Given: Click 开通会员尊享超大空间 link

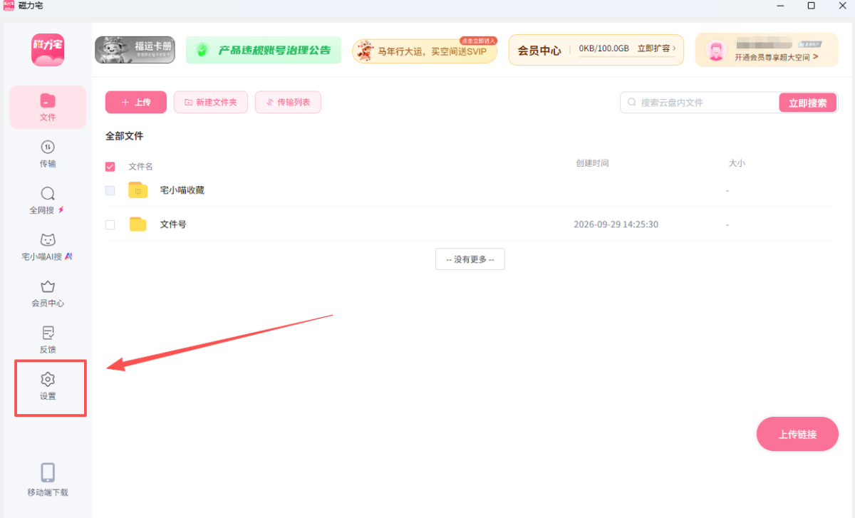Looking at the screenshot, I should point(776,57).
